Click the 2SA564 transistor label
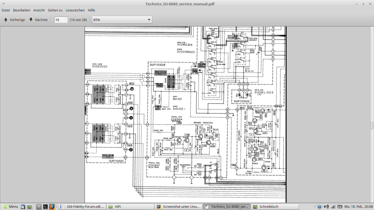 pos(176,119)
